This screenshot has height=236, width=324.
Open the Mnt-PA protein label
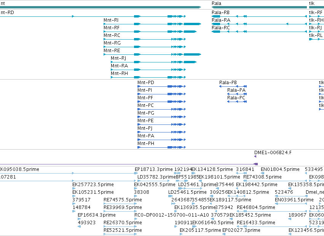[146, 136]
